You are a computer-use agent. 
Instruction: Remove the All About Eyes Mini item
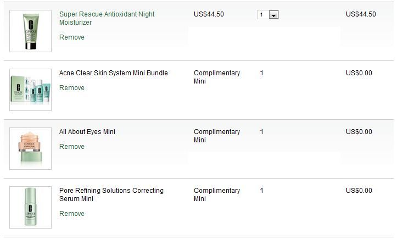click(x=72, y=147)
